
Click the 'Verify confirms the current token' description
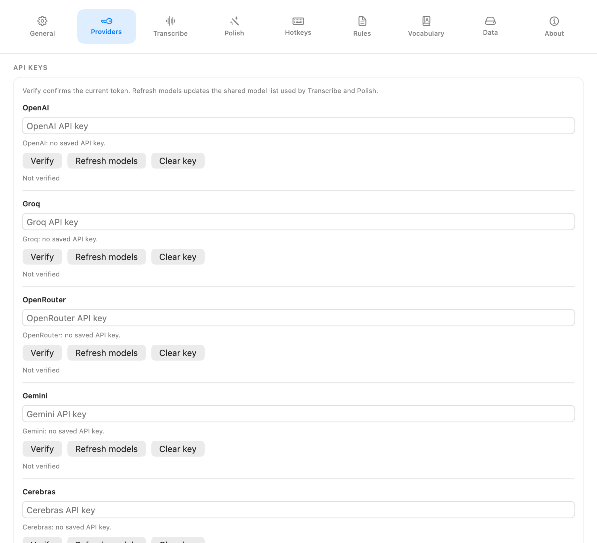(200, 91)
